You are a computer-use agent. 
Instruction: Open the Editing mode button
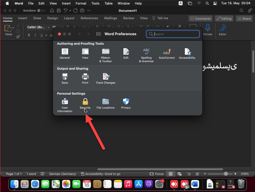224,19
